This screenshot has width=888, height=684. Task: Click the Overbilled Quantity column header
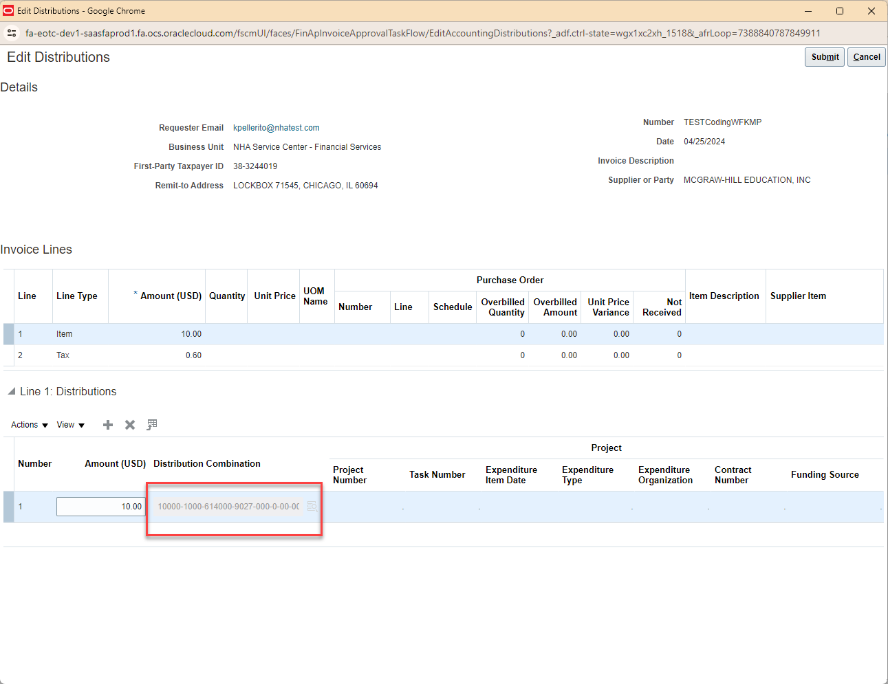[503, 307]
